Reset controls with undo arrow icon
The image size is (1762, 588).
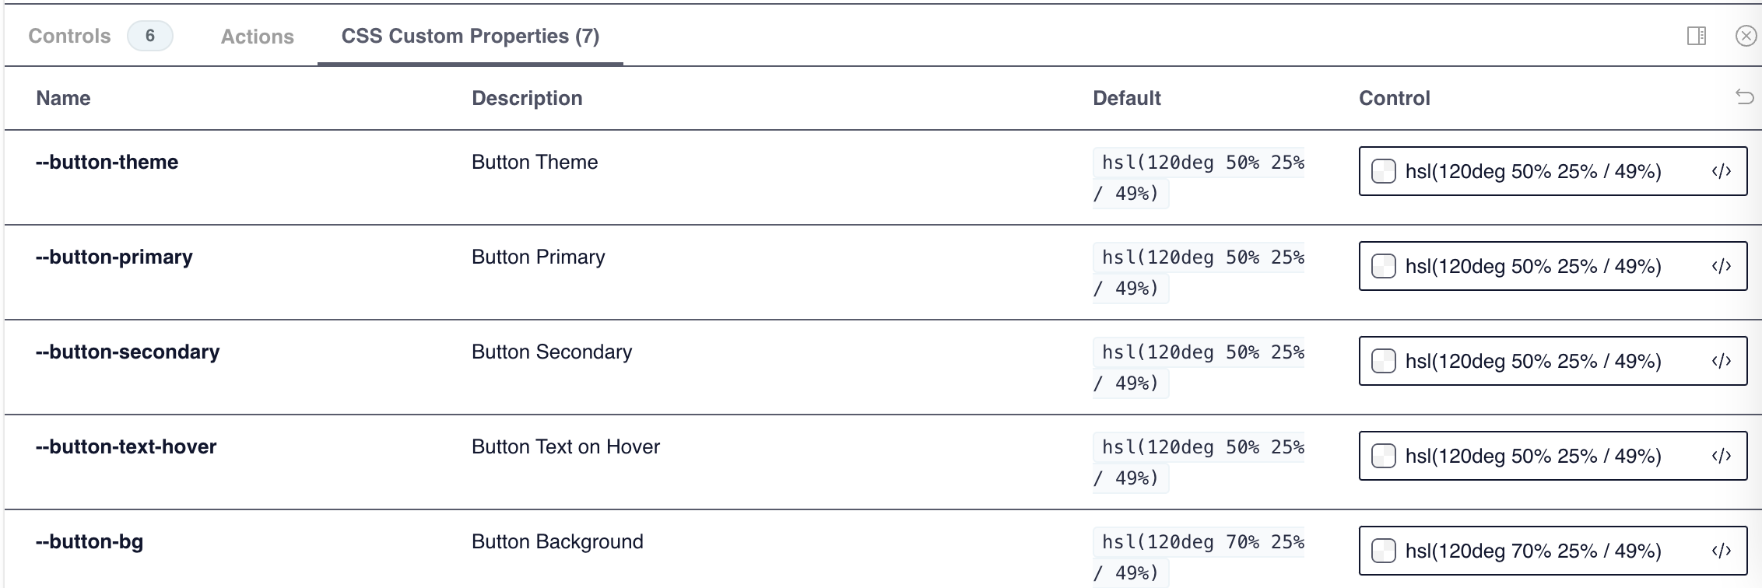(1745, 96)
